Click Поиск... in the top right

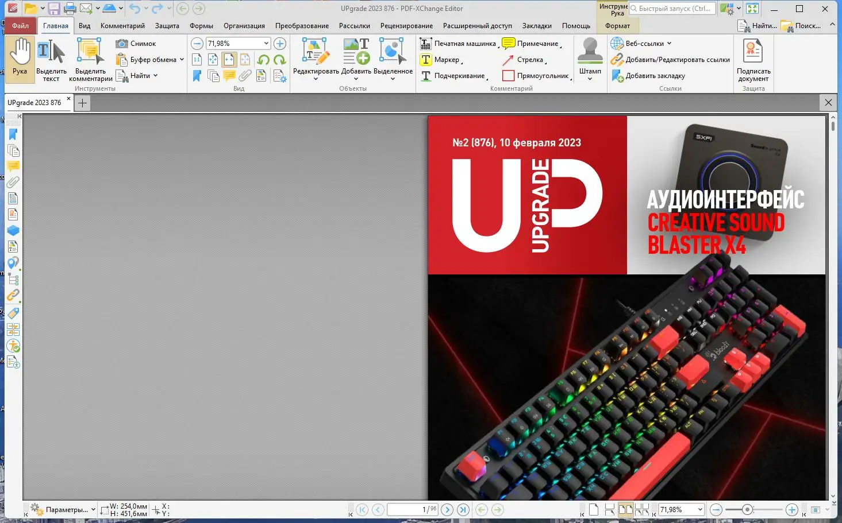click(x=801, y=26)
